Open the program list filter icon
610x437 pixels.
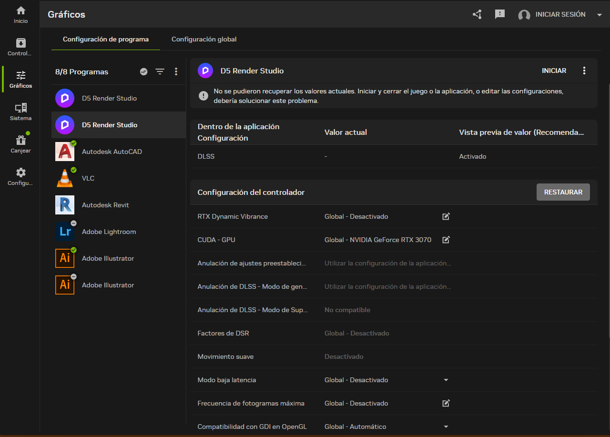tap(160, 71)
